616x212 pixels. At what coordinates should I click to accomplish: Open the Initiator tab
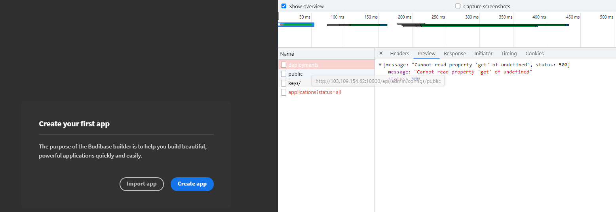[x=483, y=54]
